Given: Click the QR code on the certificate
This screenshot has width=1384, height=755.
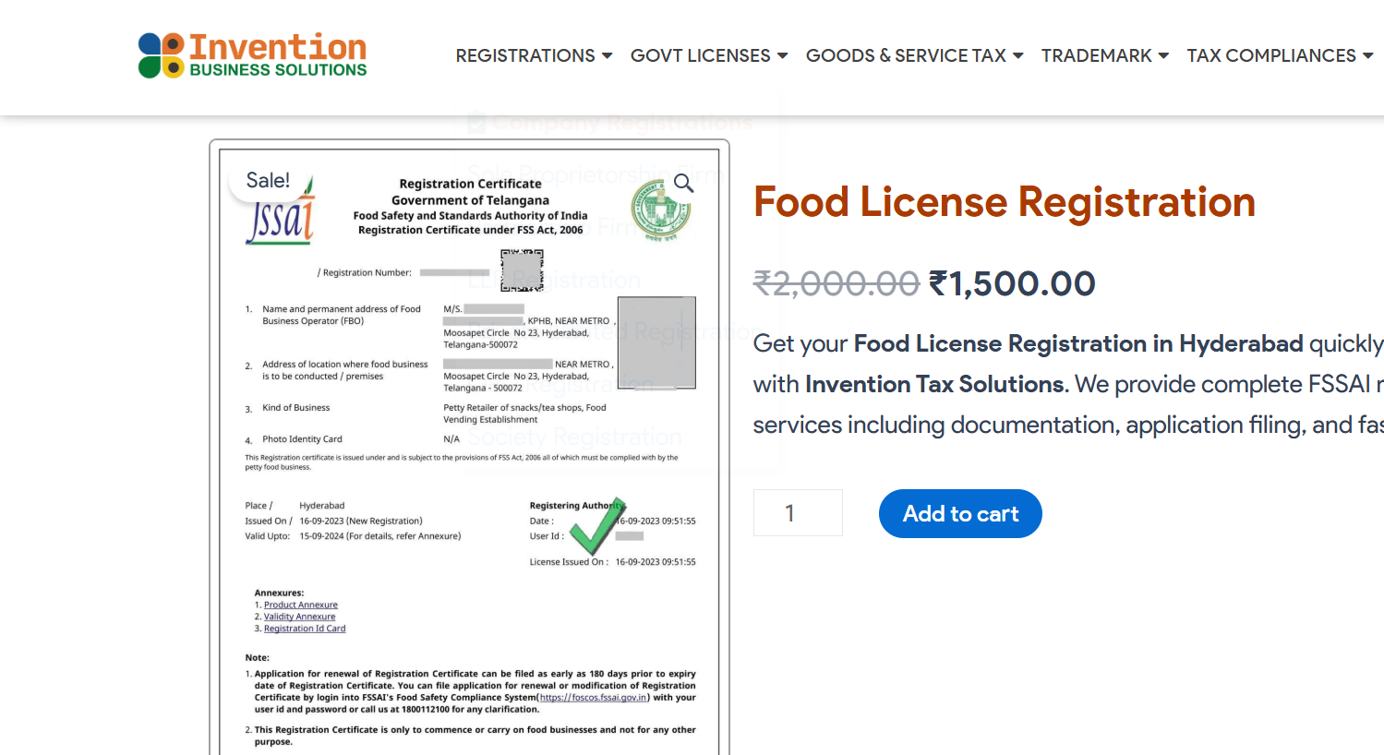Looking at the screenshot, I should point(522,270).
